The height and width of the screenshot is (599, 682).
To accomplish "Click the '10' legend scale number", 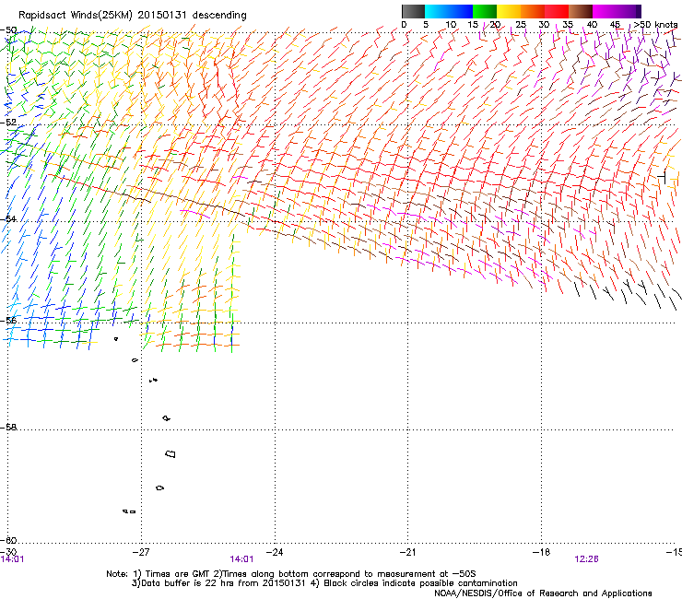I will (451, 25).
